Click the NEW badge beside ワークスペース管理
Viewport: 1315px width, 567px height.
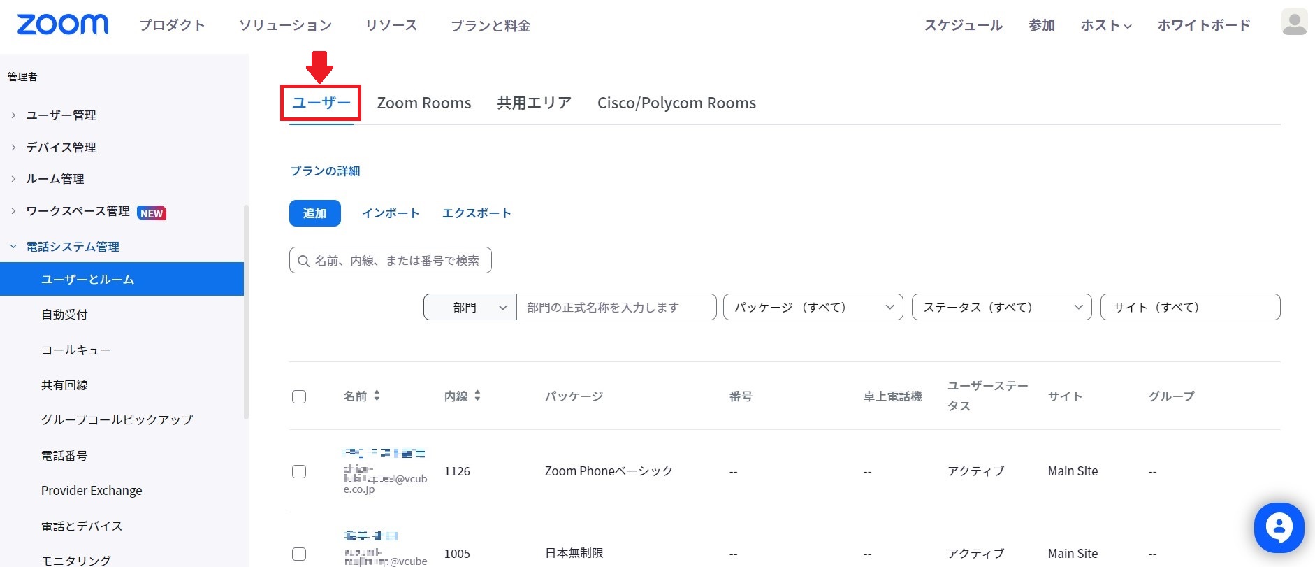pos(152,213)
